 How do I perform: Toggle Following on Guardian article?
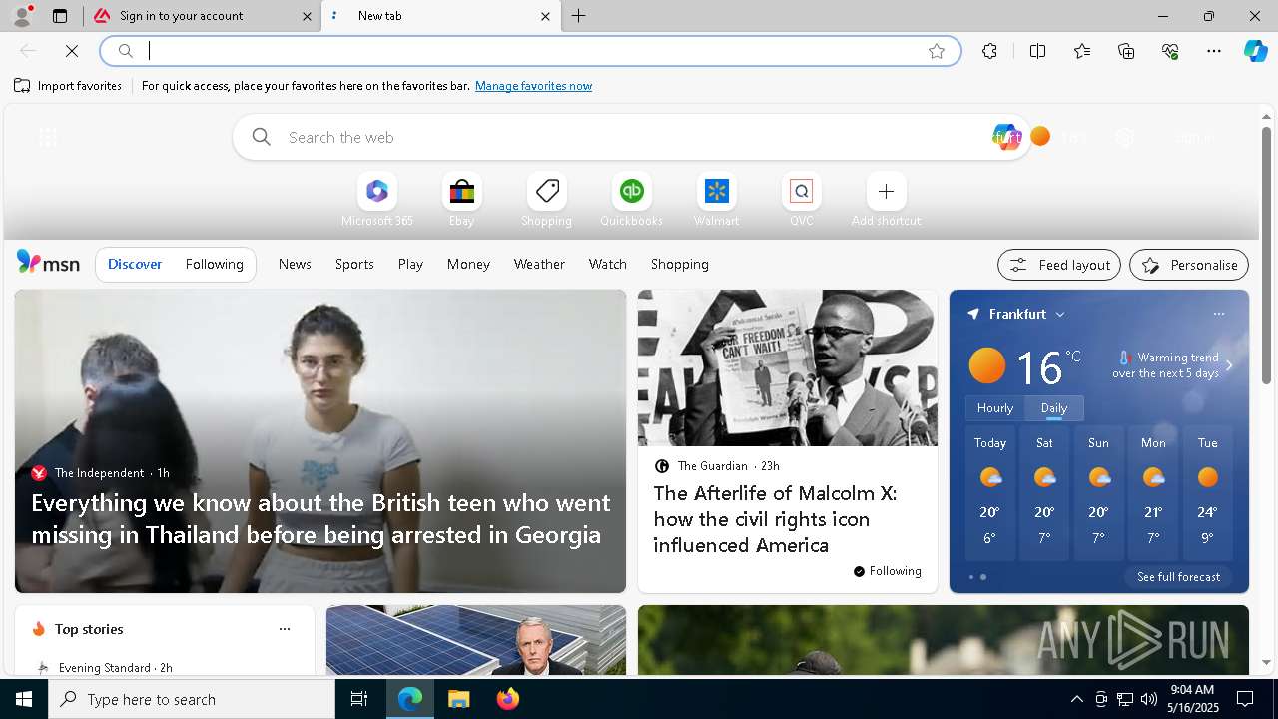tap(887, 571)
